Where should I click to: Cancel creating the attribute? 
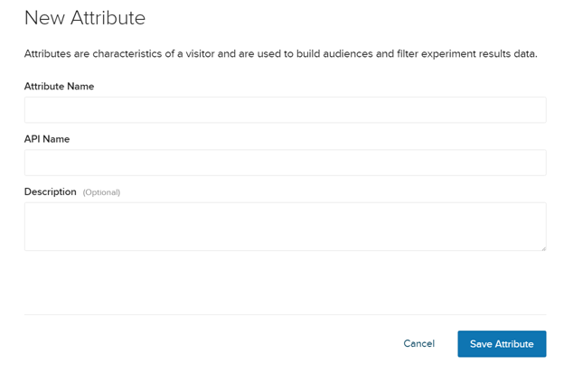point(419,343)
